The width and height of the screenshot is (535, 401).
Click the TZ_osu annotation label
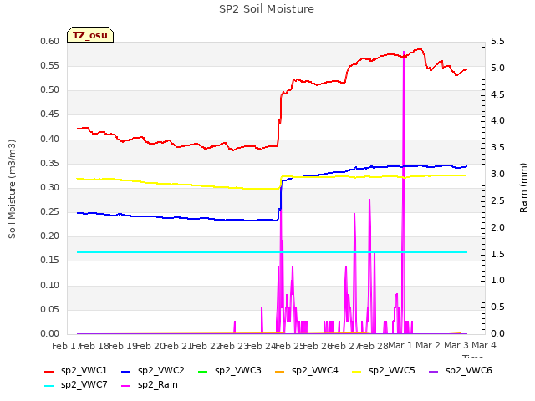click(90, 35)
